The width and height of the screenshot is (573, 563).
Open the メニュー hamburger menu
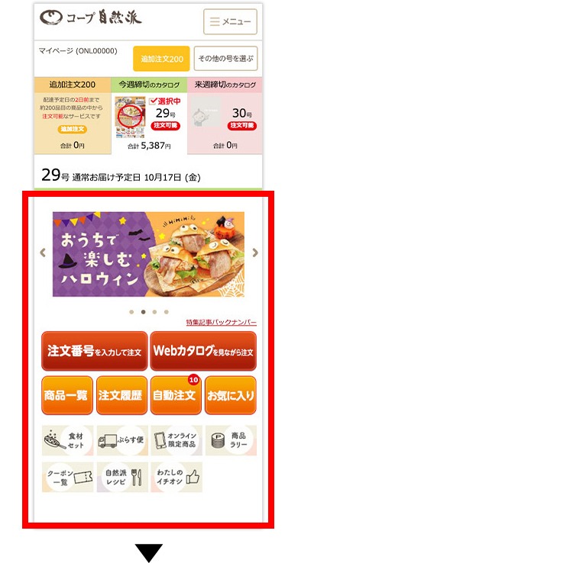230,21
